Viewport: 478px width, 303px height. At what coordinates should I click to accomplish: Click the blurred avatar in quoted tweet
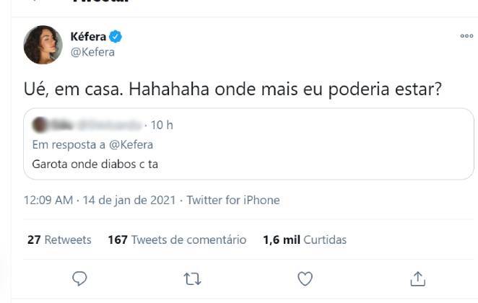point(40,125)
